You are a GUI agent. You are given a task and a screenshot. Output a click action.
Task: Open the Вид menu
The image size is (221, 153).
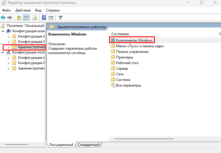pyautogui.click(x=38, y=10)
